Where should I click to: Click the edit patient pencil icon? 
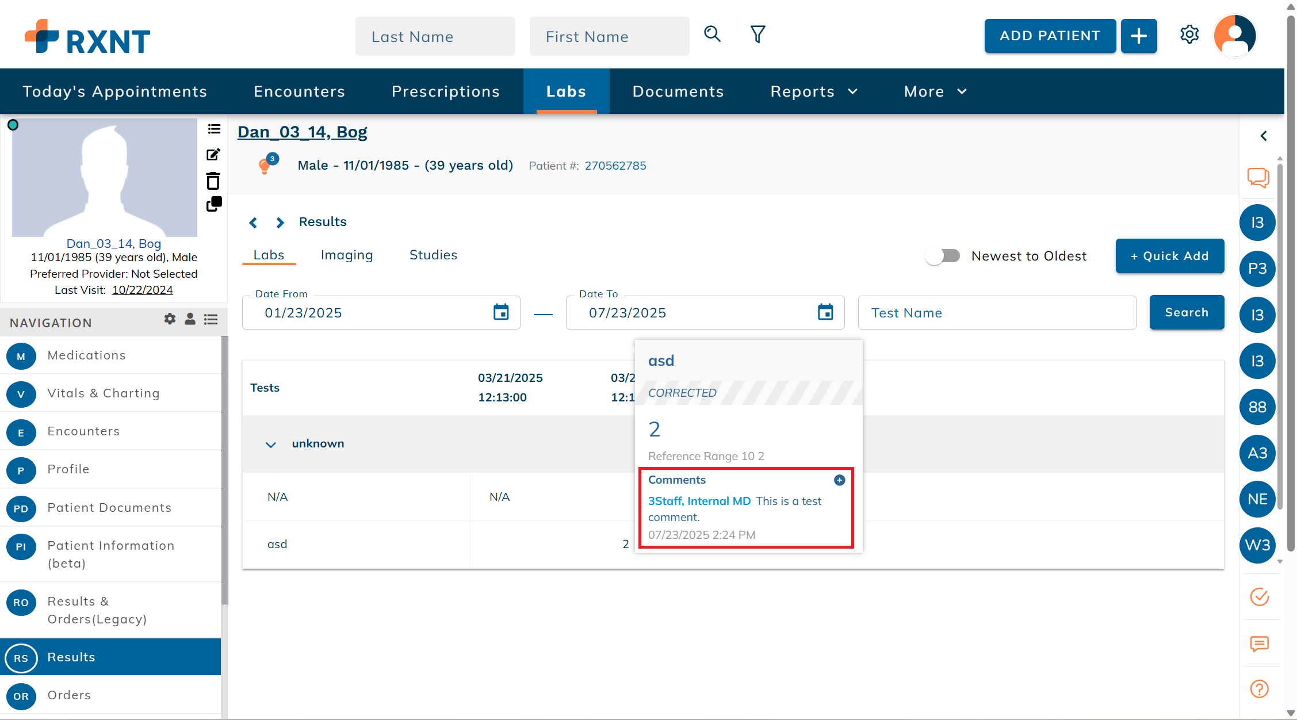(x=213, y=154)
